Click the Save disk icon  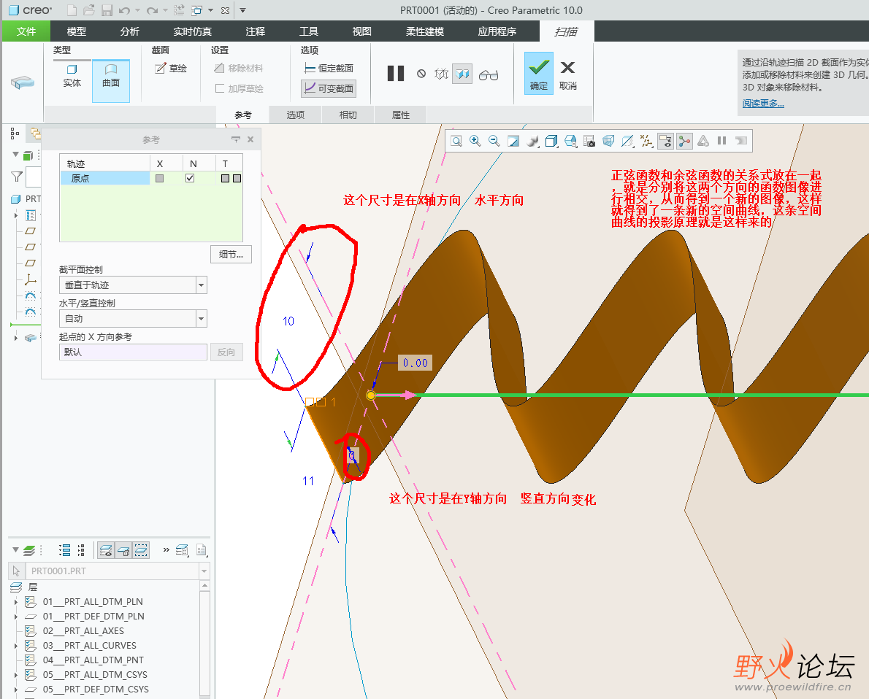(x=107, y=10)
